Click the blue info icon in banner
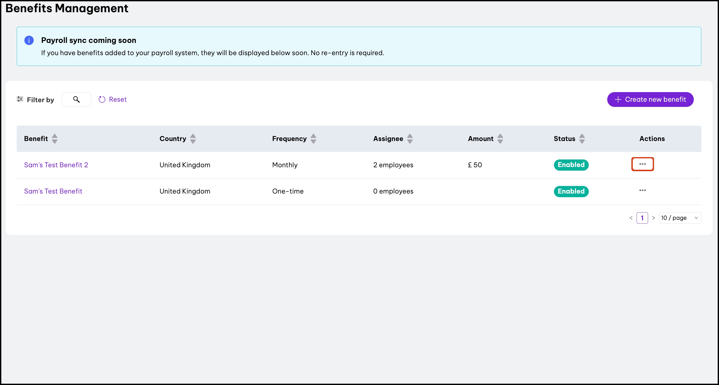 29,41
